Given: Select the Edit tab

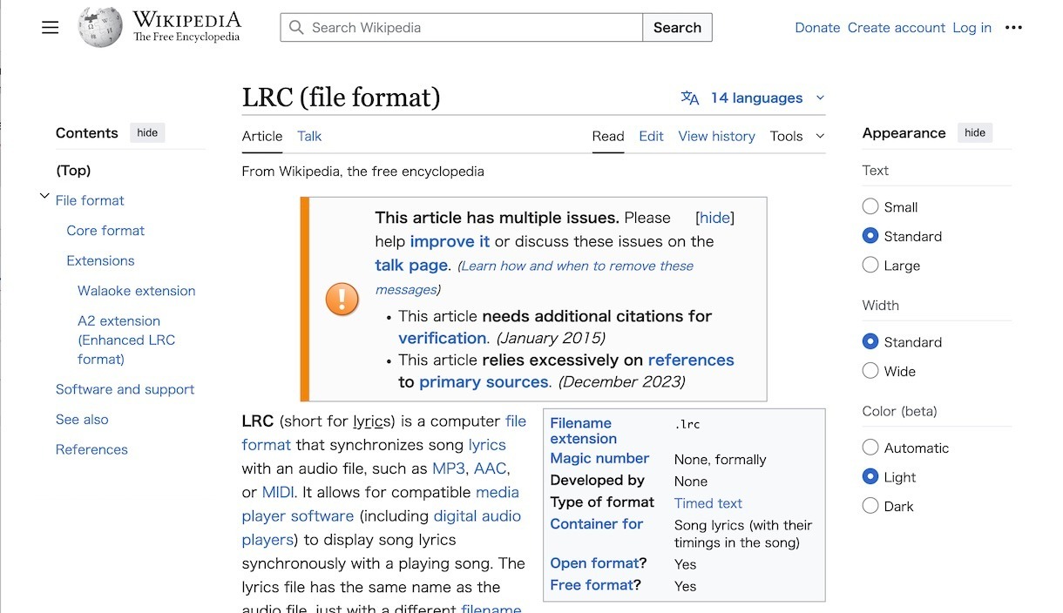Looking at the screenshot, I should click(x=651, y=136).
